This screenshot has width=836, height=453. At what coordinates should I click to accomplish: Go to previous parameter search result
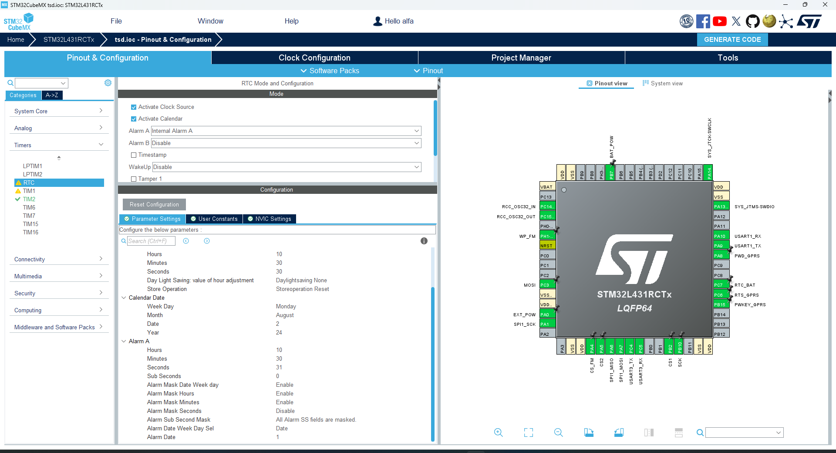(x=186, y=241)
